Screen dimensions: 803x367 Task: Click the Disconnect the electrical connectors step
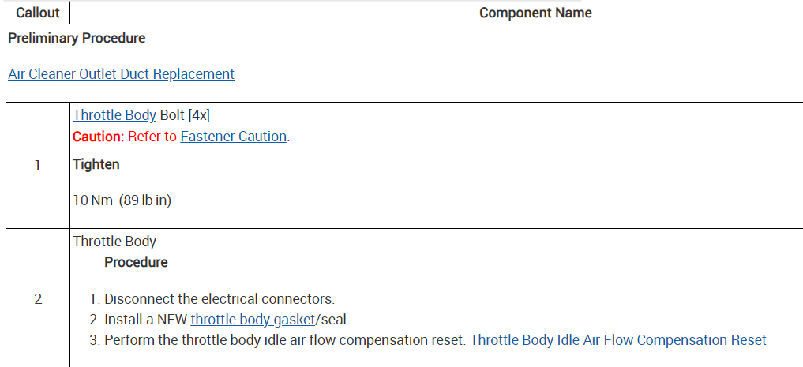click(x=220, y=299)
